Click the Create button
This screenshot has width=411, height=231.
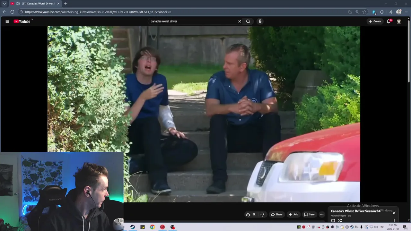pyautogui.click(x=375, y=21)
